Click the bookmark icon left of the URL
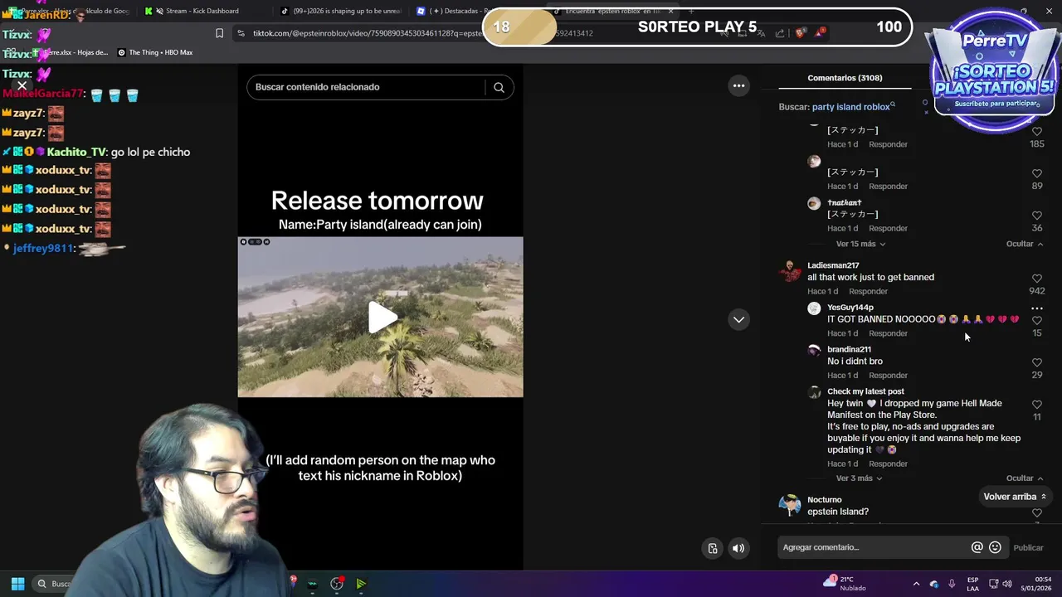Screen dimensions: 1062x597 (219, 33)
